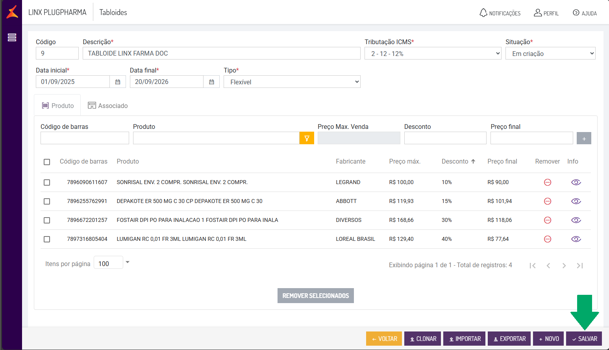Toggle the select-all products checkbox
Image resolution: width=609 pixels, height=350 pixels.
point(47,162)
